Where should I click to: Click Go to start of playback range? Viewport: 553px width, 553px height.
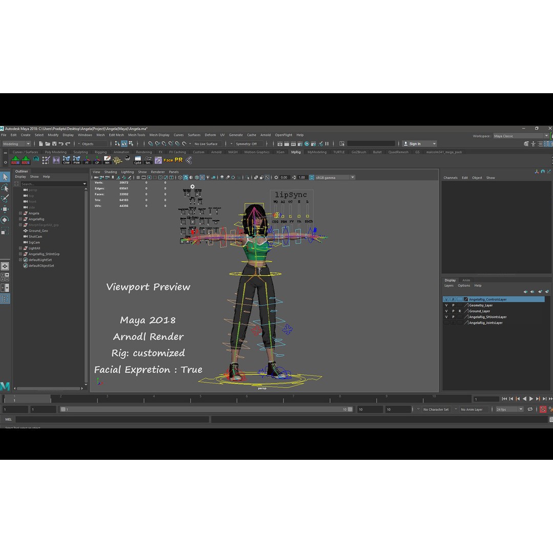point(504,398)
